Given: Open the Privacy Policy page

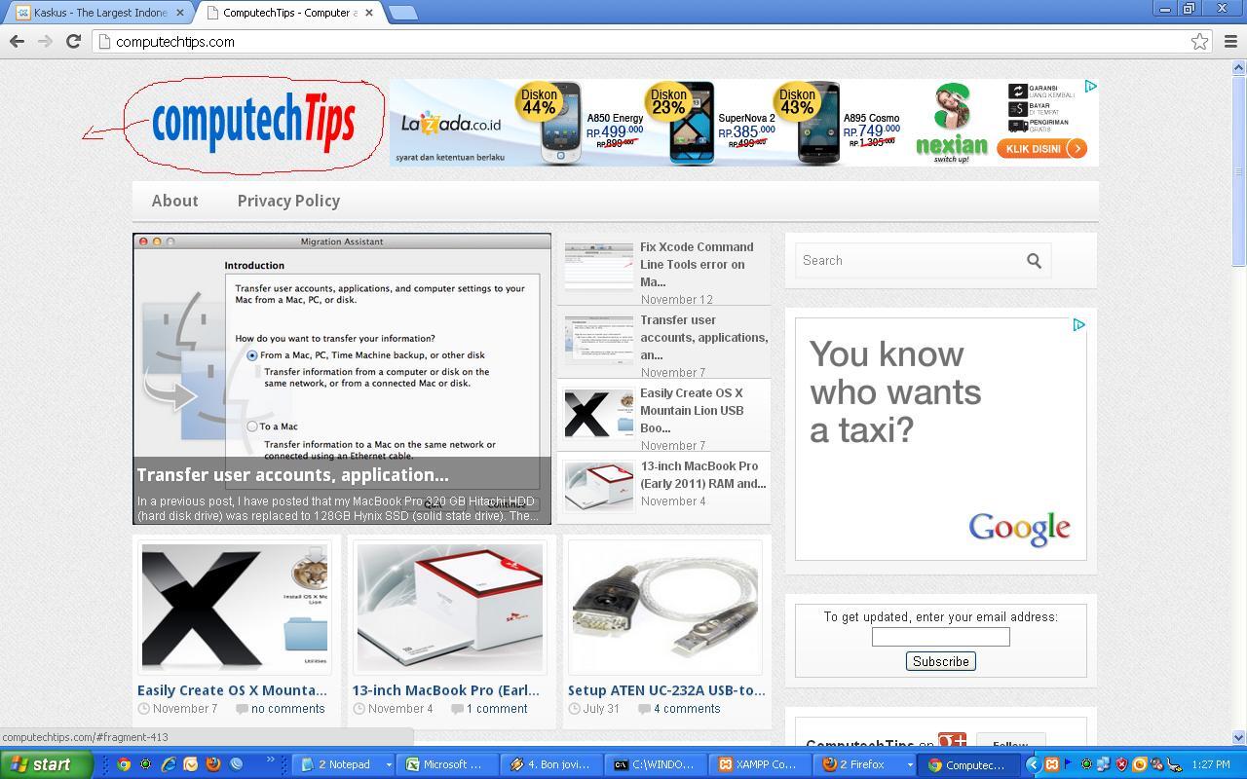Looking at the screenshot, I should [x=288, y=201].
